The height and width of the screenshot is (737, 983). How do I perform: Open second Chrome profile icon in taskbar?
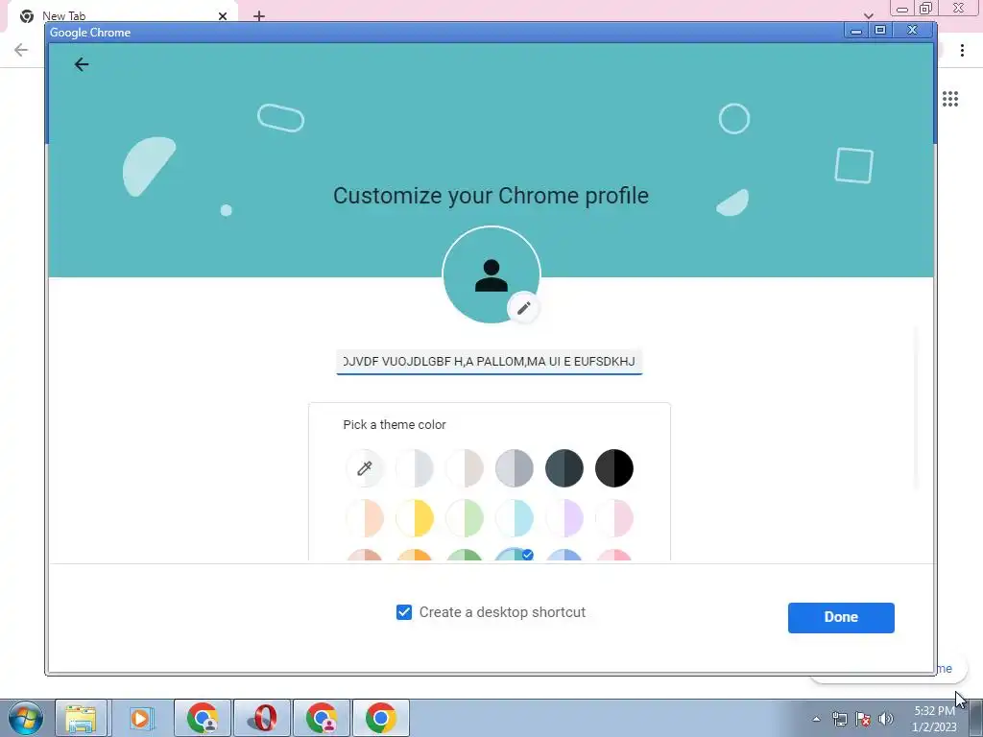pyautogui.click(x=323, y=718)
